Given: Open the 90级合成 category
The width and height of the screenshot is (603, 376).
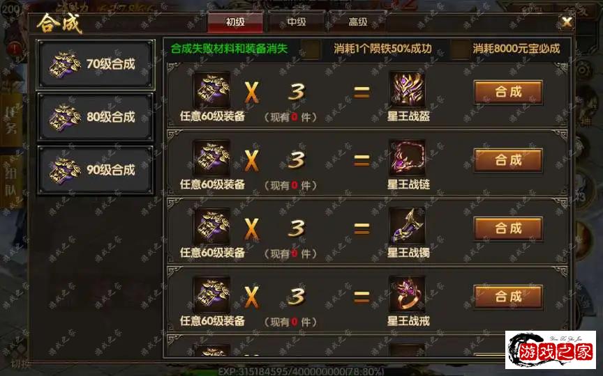Looking at the screenshot, I should [x=96, y=170].
